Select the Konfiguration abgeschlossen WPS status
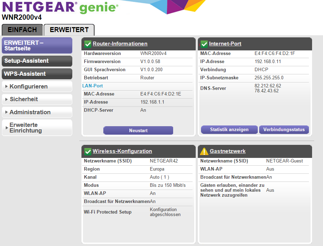This screenshot has width=323, height=246. point(165,212)
